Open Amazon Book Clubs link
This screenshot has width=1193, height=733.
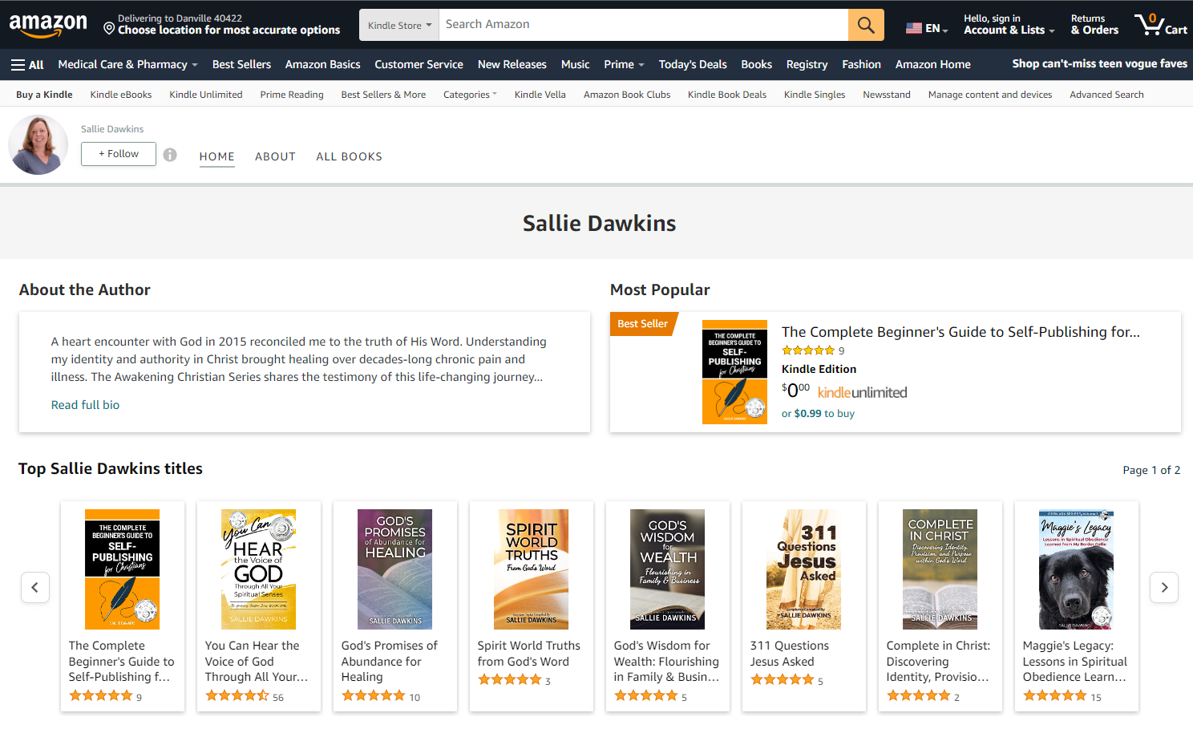tap(627, 95)
